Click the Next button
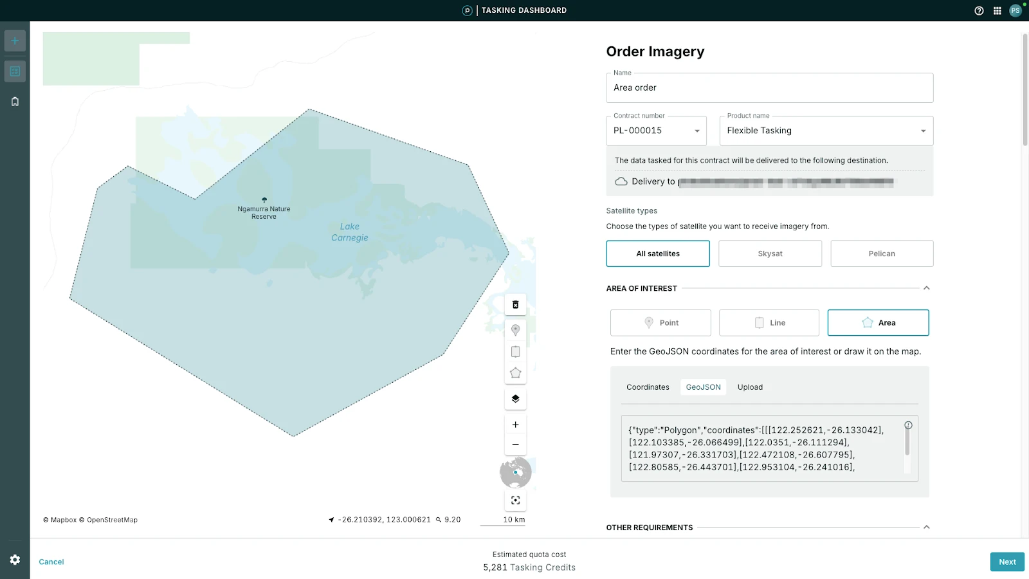This screenshot has height=579, width=1029. pyautogui.click(x=1006, y=562)
